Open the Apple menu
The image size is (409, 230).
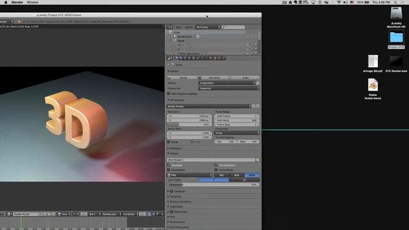[6, 3]
